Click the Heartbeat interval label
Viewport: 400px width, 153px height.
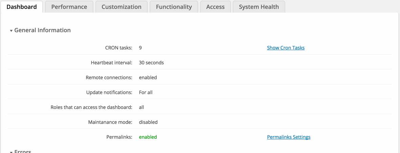point(112,63)
